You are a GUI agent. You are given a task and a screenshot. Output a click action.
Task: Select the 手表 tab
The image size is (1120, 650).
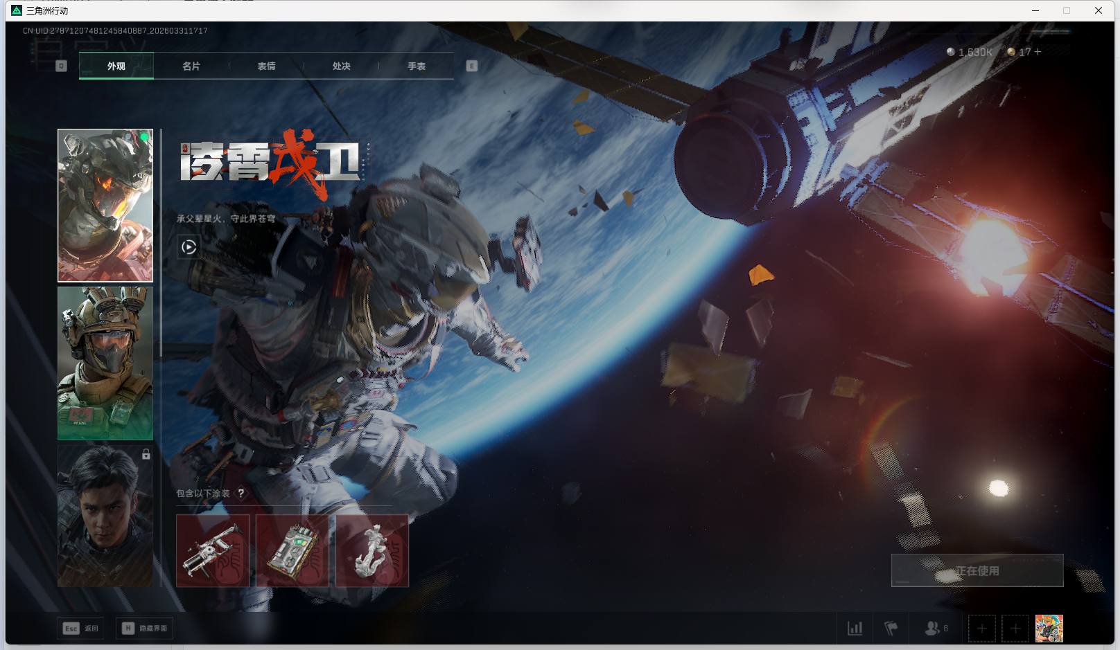coord(417,66)
